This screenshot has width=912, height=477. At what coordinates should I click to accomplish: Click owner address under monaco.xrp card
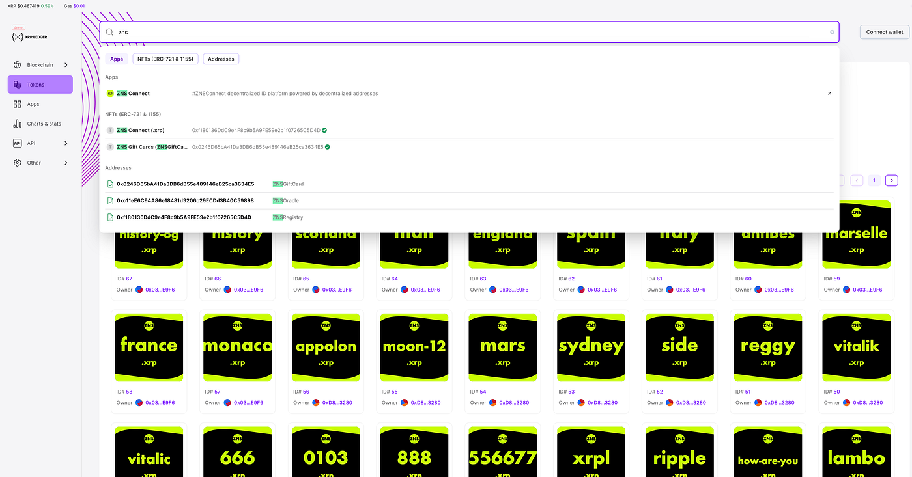[248, 403]
